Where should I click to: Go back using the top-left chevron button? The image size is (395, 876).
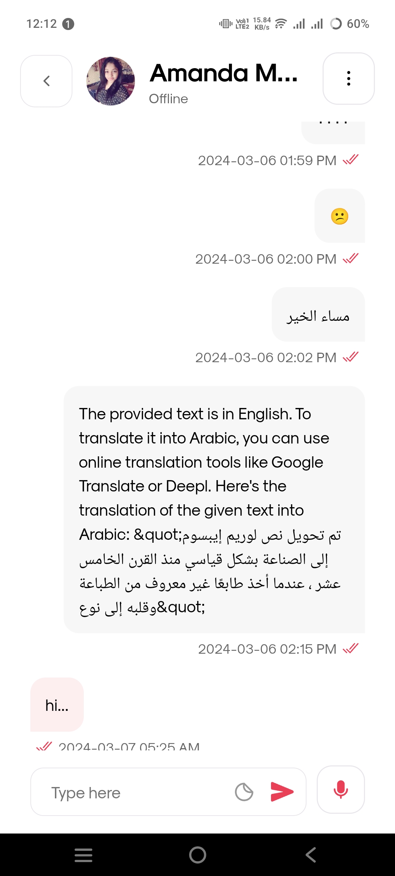(46, 81)
